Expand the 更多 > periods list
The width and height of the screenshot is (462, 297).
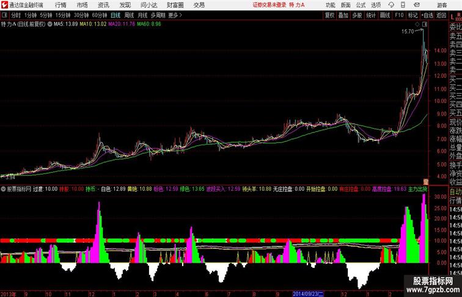click(175, 15)
